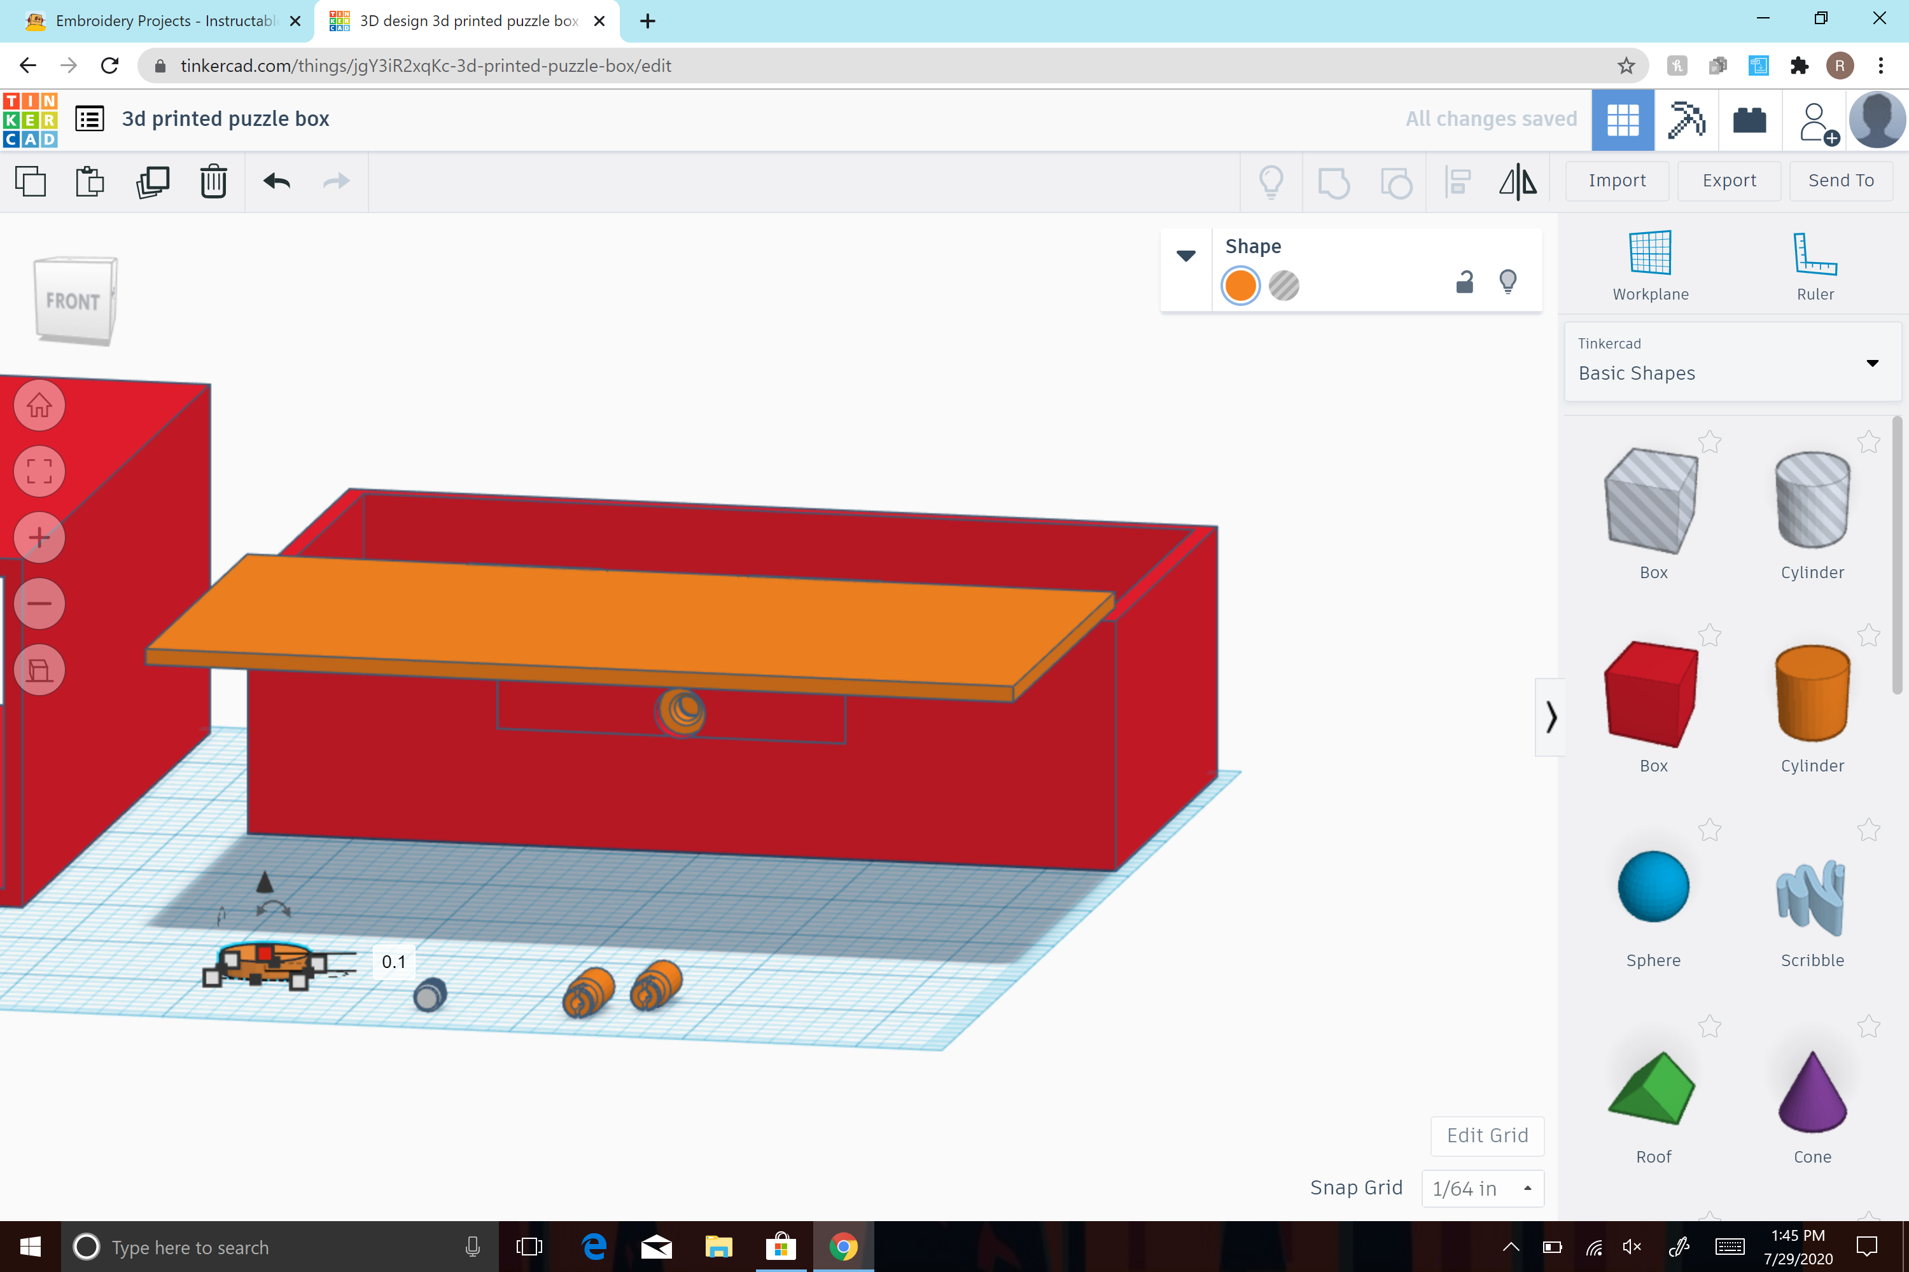The width and height of the screenshot is (1909, 1272).
Task: Hide the selected shape with lightbulb
Action: [1507, 282]
